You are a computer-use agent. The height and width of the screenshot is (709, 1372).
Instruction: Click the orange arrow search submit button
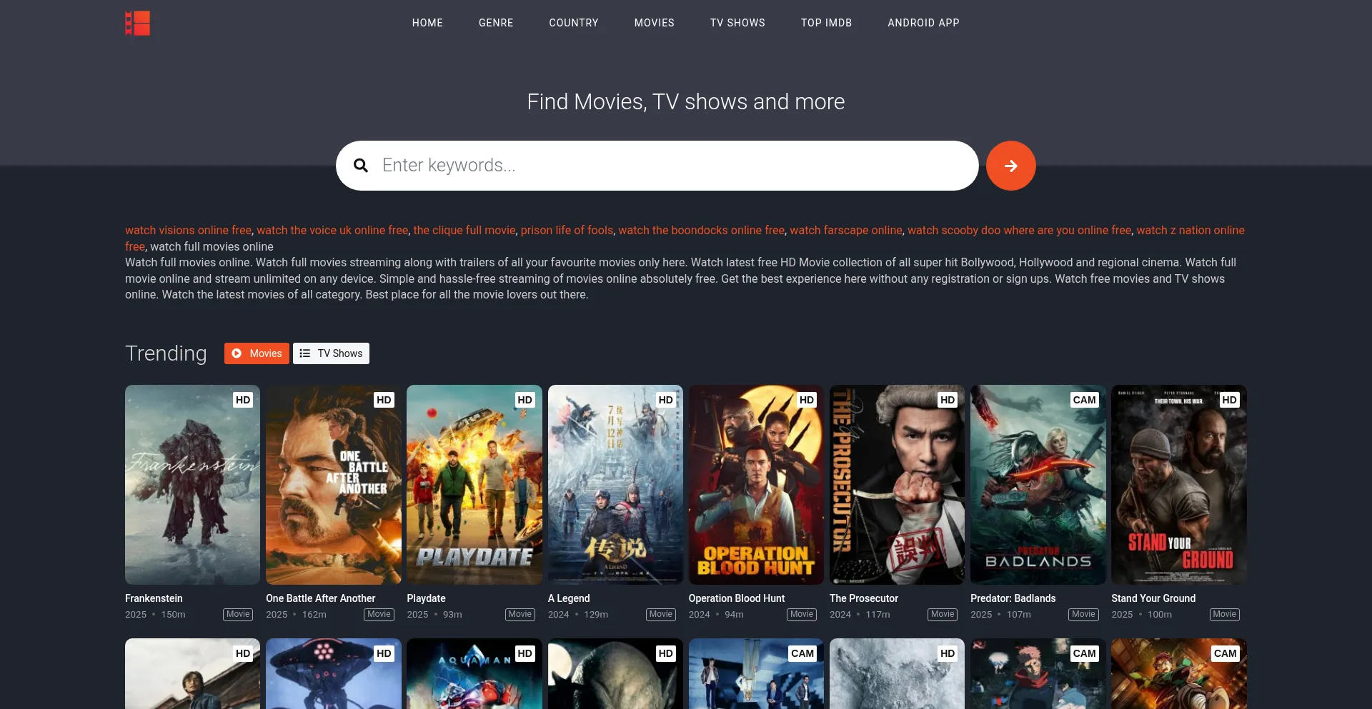tap(1010, 166)
